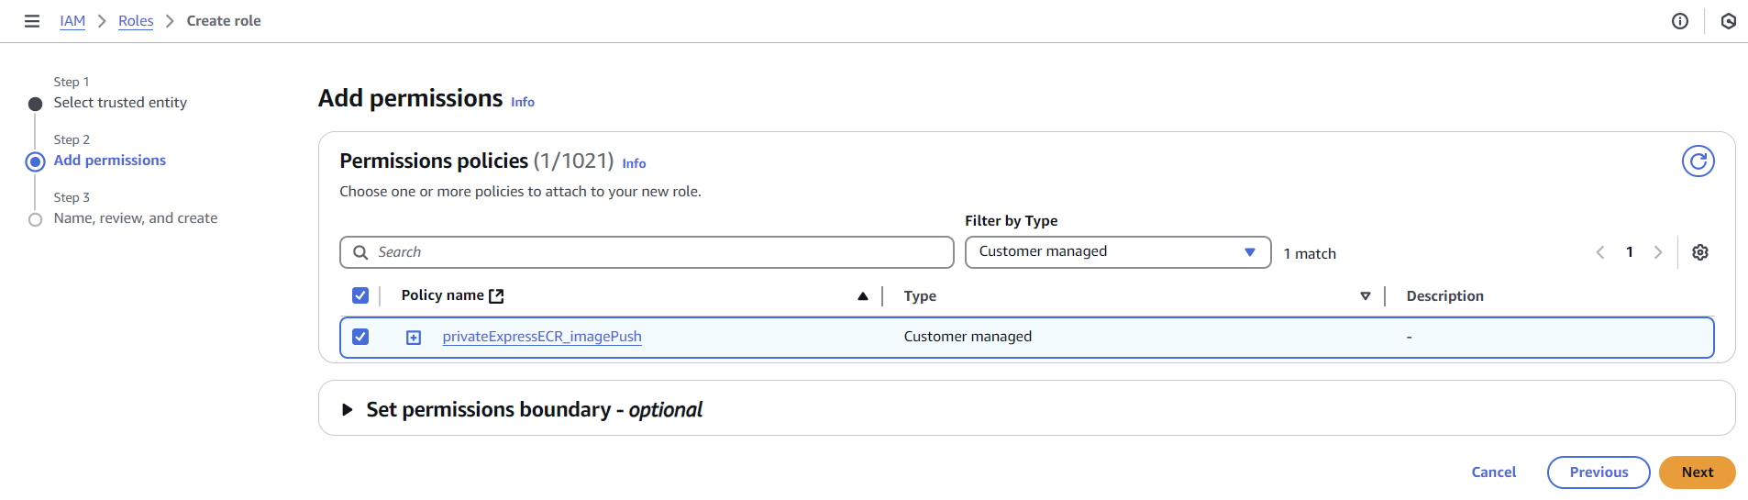Click the external link icon beside Policy name

pos(496,295)
